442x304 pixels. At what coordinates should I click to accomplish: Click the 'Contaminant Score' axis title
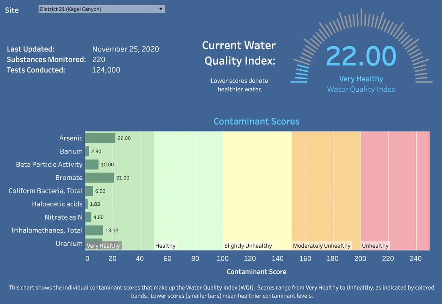click(256, 271)
